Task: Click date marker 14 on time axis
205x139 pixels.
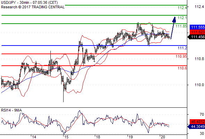Action: pos(34,137)
